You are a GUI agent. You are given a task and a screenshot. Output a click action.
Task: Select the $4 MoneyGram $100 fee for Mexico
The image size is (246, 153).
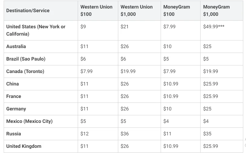coord(166,121)
